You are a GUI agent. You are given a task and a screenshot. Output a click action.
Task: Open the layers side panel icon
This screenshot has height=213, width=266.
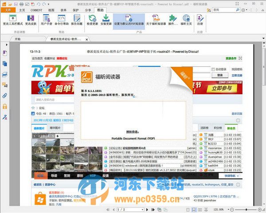pyautogui.click(x=5, y=74)
